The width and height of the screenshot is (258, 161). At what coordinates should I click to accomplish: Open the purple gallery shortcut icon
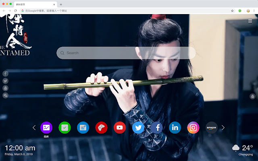click(x=46, y=128)
